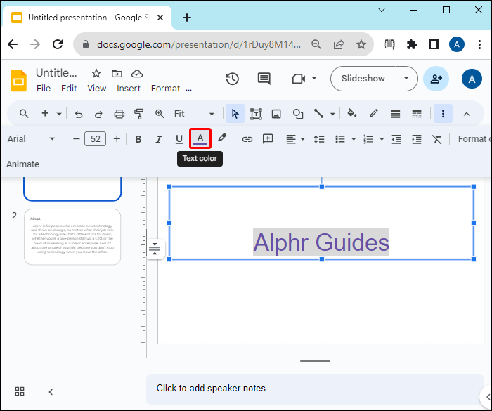Open the Edit menu

click(69, 89)
